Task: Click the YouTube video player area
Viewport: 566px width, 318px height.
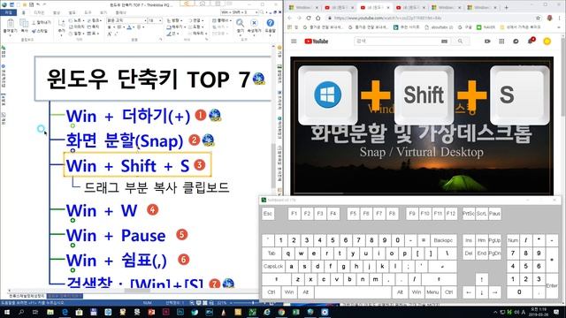Action: tap(422, 125)
